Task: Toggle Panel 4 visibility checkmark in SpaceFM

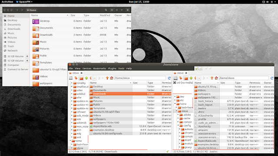Action: tap(210, 68)
